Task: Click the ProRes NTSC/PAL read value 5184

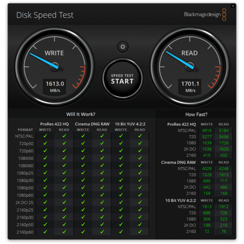Action: [x=224, y=131]
